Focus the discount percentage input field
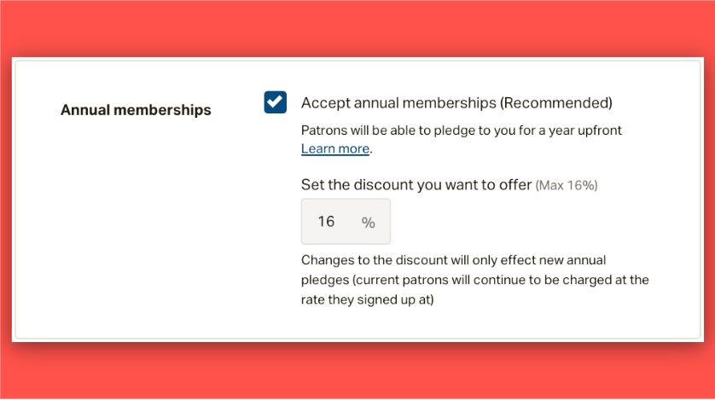Screen dimensions: 715x400 tap(346, 222)
